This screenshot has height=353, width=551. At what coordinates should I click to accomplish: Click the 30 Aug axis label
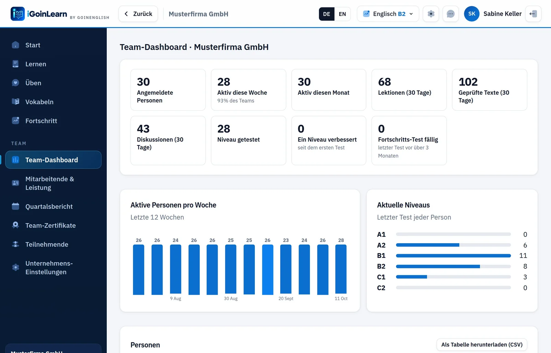(x=231, y=299)
